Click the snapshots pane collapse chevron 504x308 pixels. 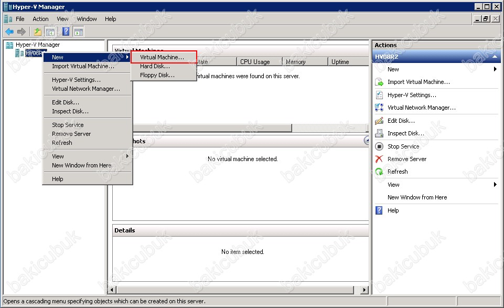367,141
